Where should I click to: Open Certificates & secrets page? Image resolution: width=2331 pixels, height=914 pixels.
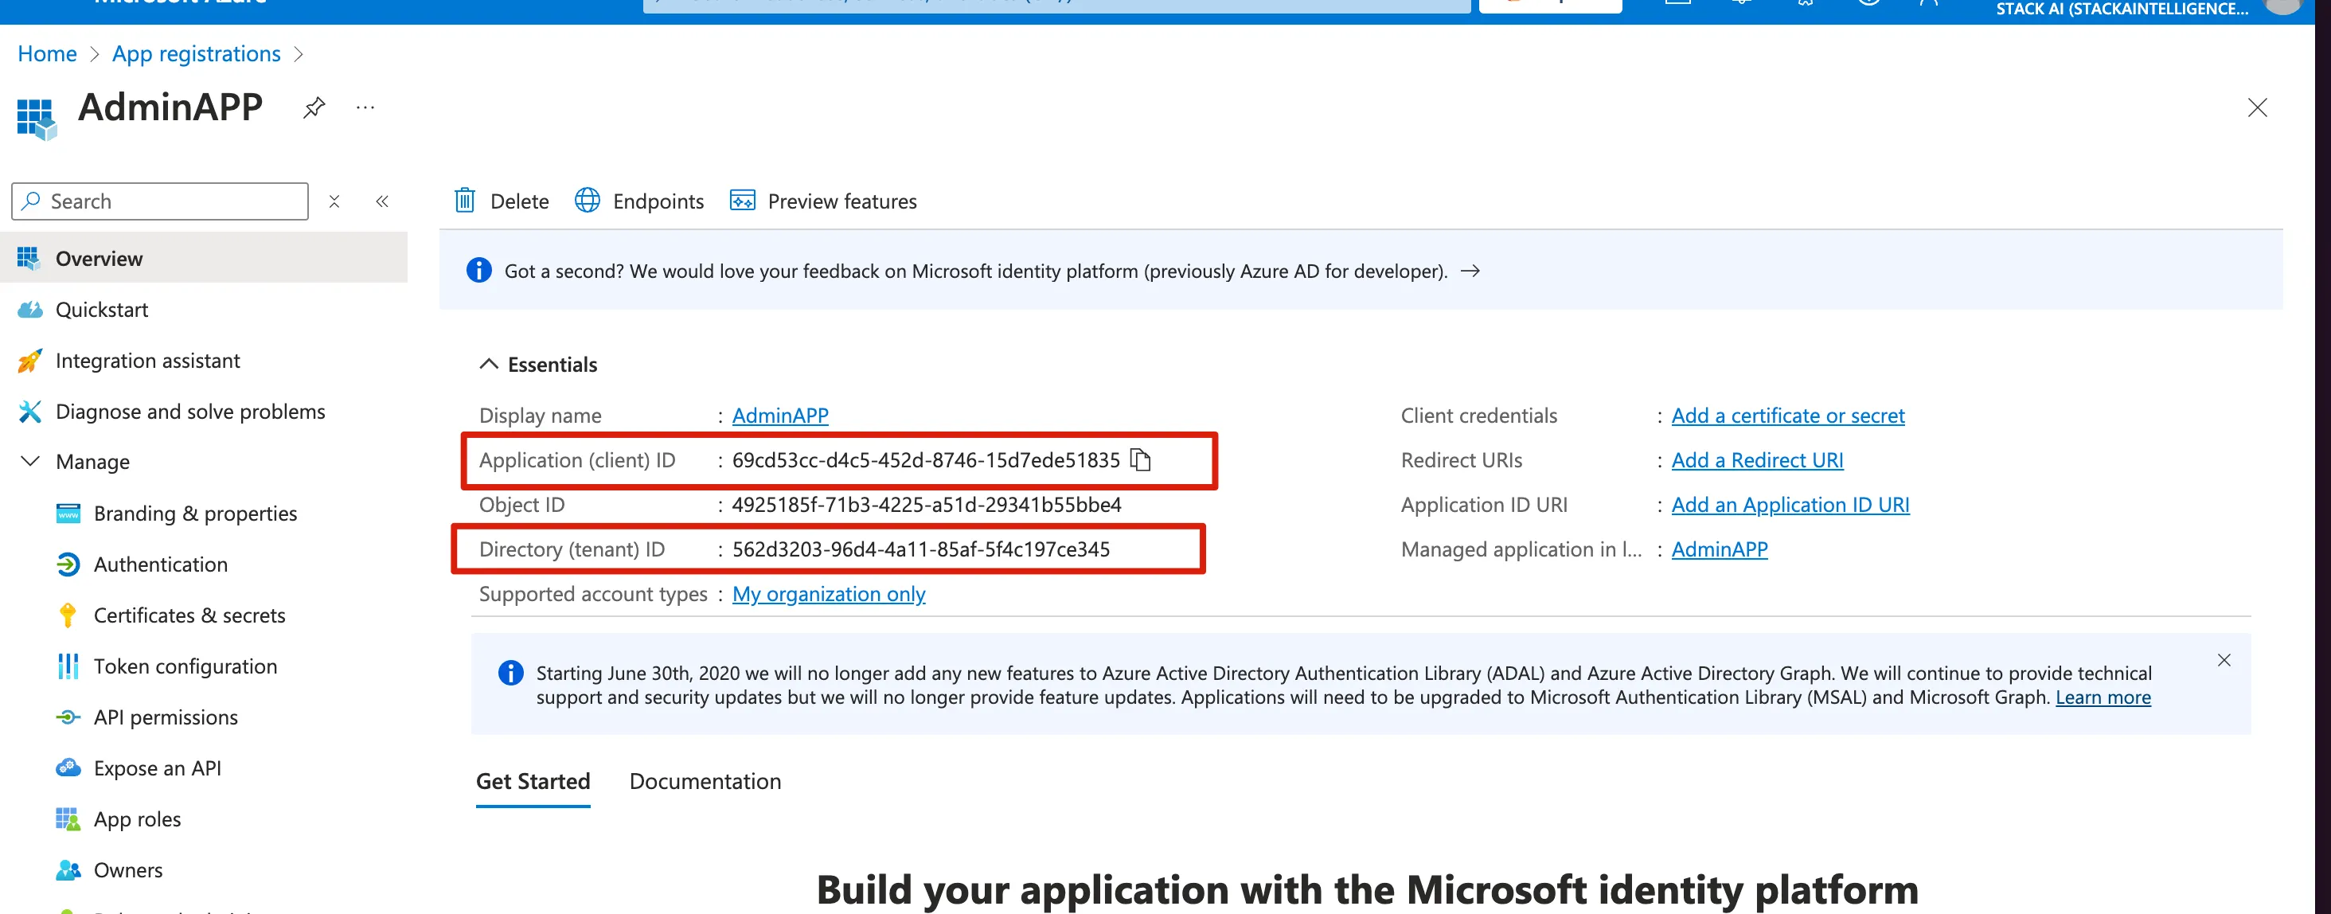[189, 615]
